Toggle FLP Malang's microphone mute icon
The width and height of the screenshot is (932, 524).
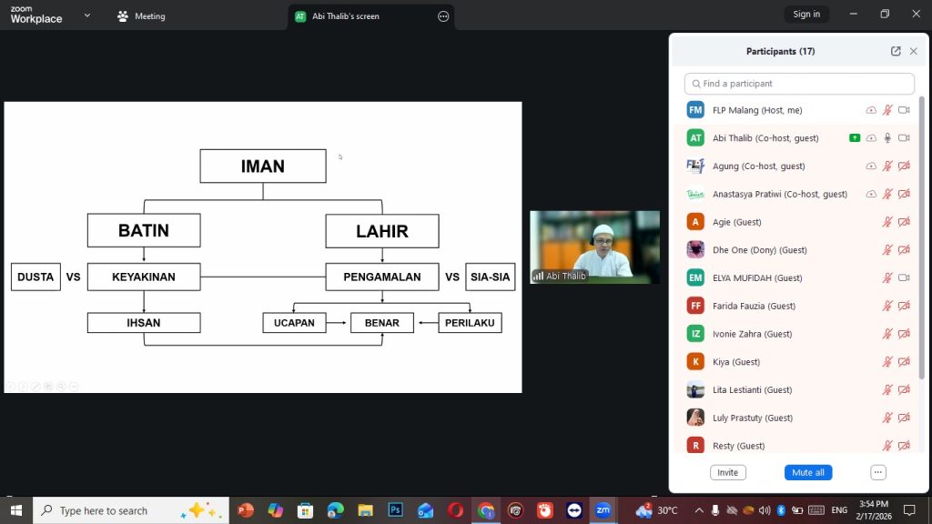[887, 110]
